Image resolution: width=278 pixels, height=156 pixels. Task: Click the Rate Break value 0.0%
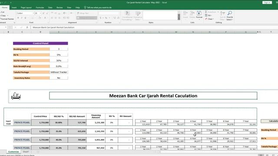(x=59, y=66)
